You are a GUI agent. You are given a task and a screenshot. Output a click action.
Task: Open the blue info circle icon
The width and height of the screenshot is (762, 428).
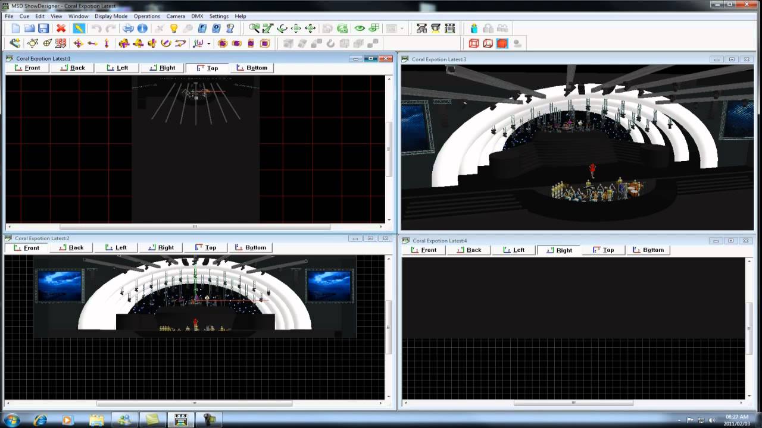(142, 29)
